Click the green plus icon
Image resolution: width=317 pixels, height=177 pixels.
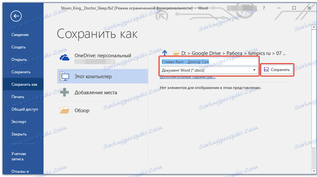click(x=65, y=92)
